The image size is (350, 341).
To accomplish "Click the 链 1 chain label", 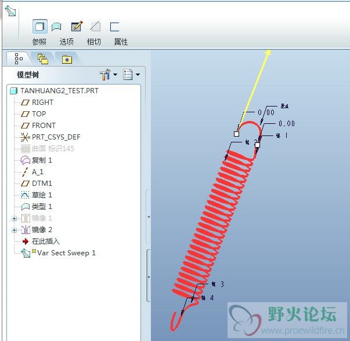I will (x=282, y=135).
